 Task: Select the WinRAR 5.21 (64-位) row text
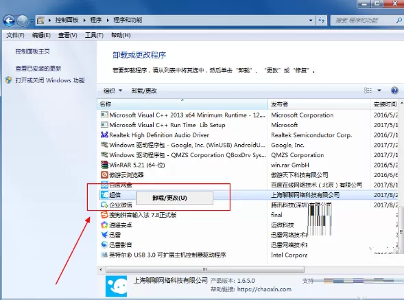click(137, 165)
